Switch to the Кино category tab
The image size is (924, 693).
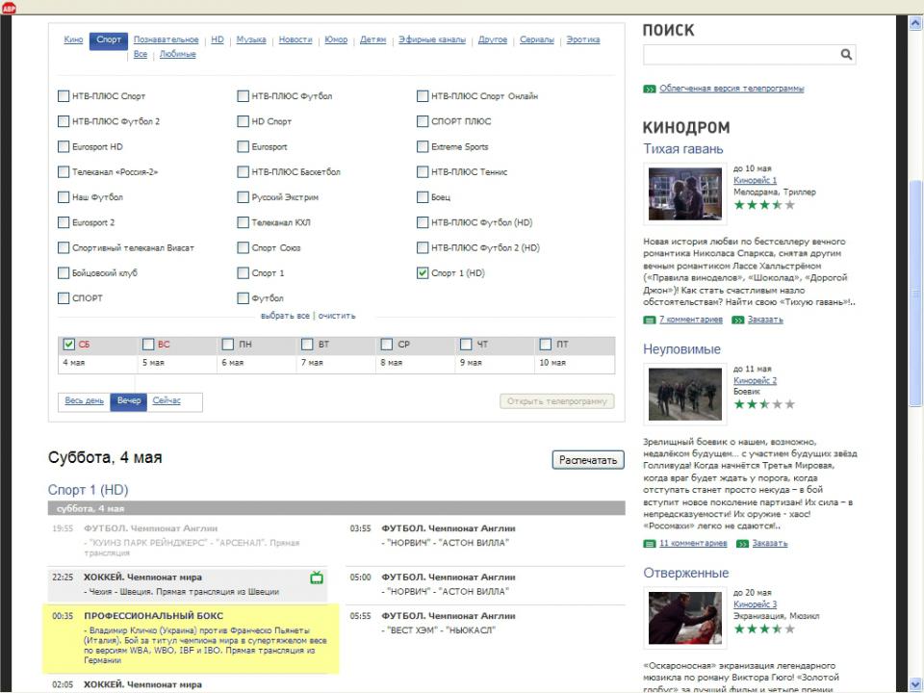click(73, 39)
